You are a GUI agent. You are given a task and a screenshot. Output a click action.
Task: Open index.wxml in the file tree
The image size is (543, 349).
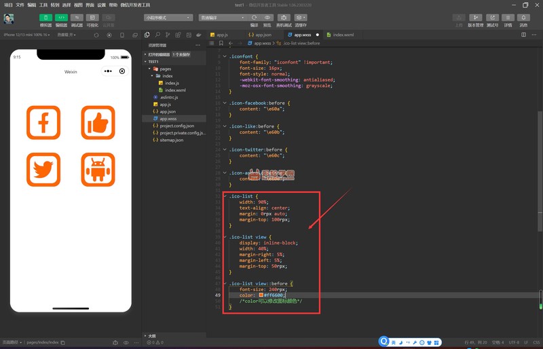pos(174,90)
